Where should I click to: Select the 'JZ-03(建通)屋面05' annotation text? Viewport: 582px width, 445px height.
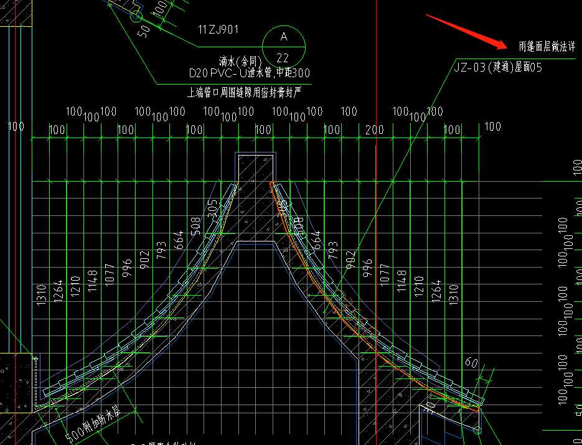click(x=498, y=68)
